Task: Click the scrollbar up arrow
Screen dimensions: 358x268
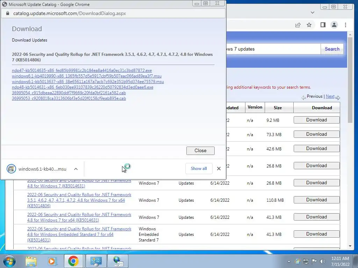Action: tap(350, 35)
